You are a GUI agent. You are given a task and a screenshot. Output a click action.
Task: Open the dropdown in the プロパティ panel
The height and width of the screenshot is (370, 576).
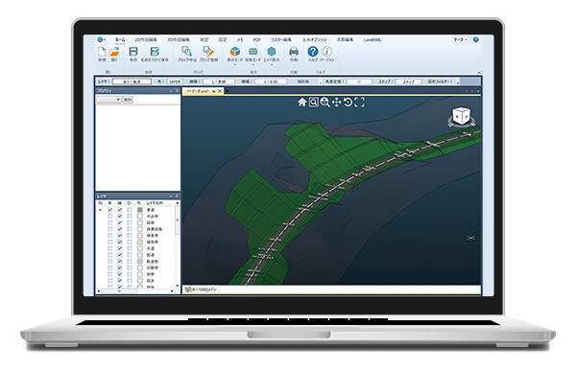tap(108, 100)
